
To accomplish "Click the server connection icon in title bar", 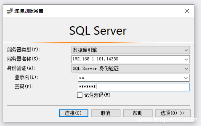I will click(x=10, y=11).
